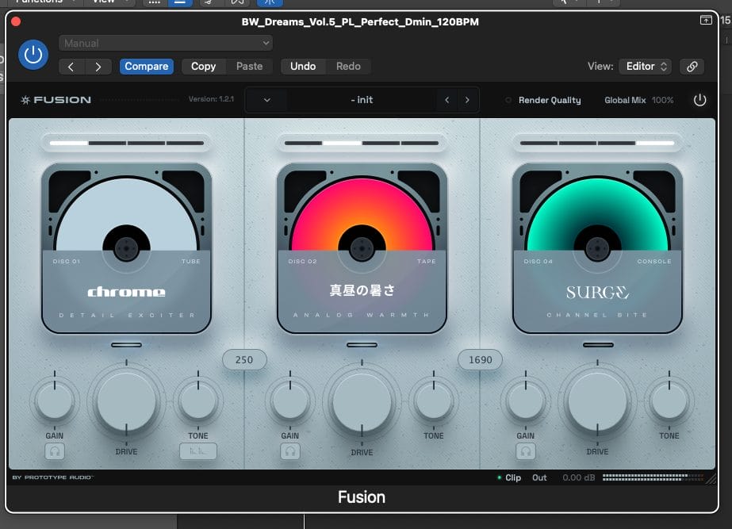Viewport: 732px width, 529px height.
Task: Go to previous preset beside init
Action: 447,100
